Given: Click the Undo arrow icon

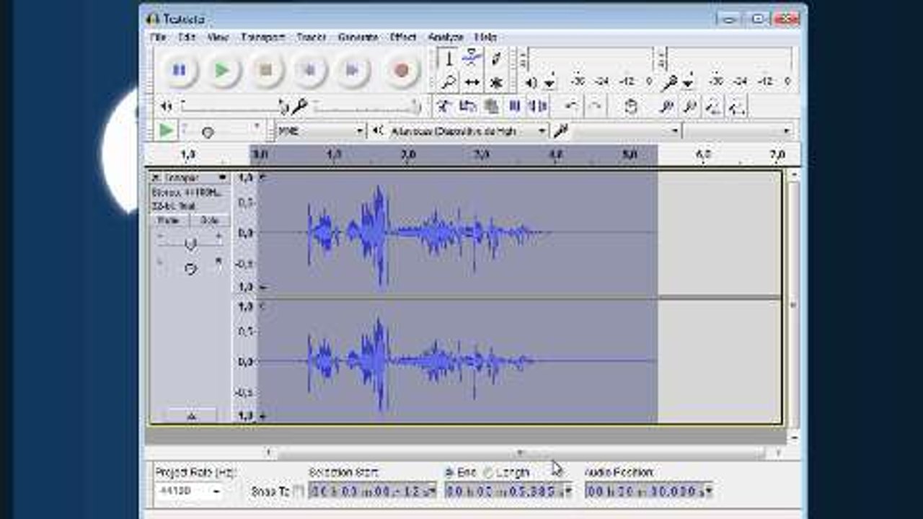Looking at the screenshot, I should pos(571,107).
